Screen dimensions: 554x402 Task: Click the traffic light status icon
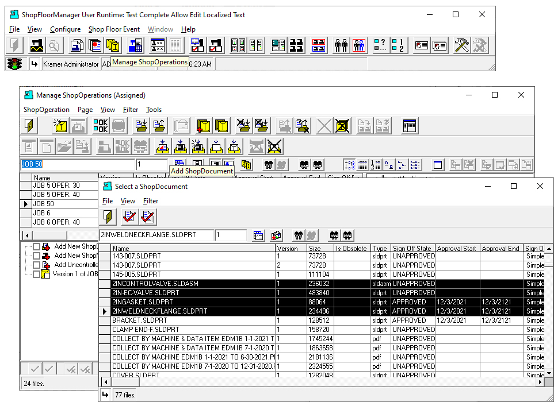[14, 64]
